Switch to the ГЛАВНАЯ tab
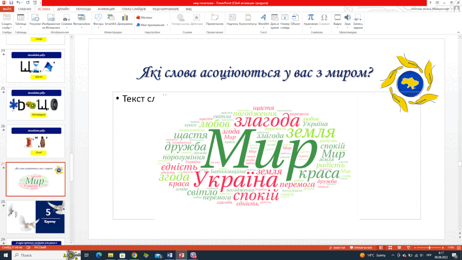Viewport: 462px width, 260px height. tap(25, 9)
